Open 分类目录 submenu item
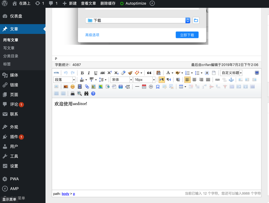269x203 pixels. coord(11,56)
